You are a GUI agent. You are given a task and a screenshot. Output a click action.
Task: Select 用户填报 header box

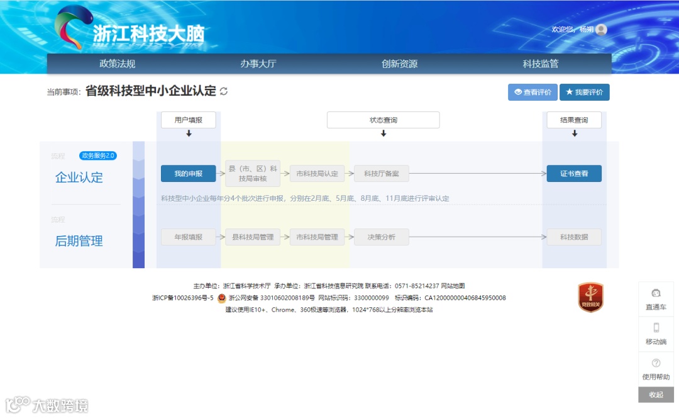click(x=189, y=120)
